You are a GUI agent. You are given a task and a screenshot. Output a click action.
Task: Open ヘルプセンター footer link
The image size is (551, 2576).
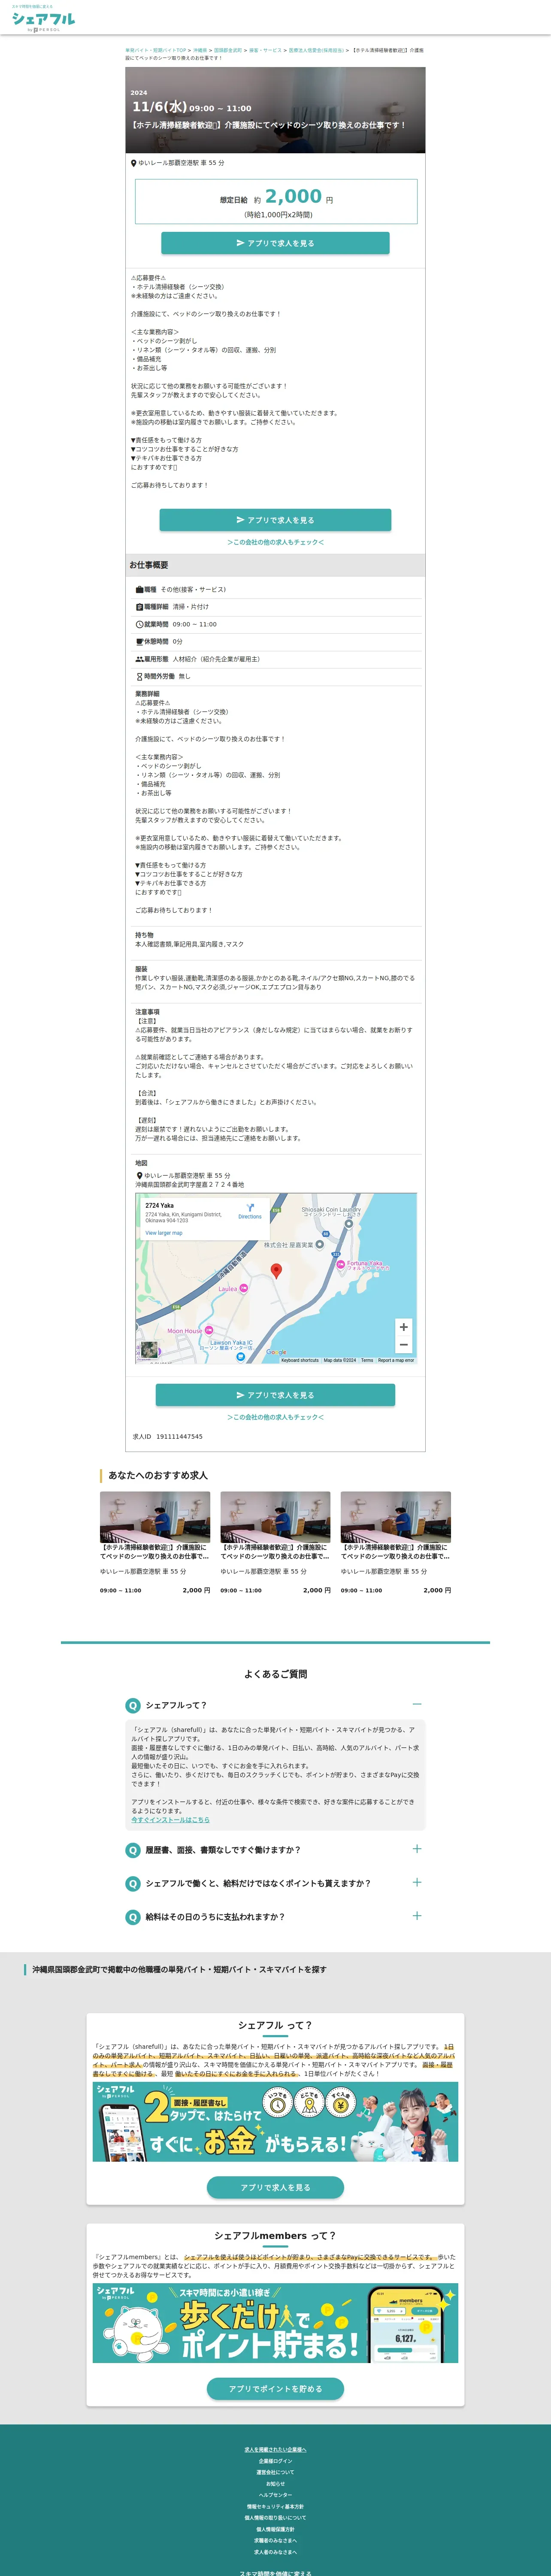275,2495
